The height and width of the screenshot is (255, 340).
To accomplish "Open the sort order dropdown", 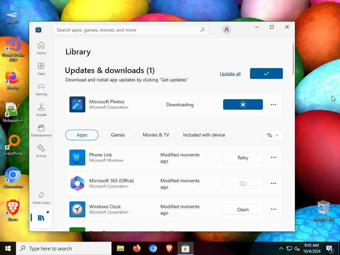I will pos(273,135).
